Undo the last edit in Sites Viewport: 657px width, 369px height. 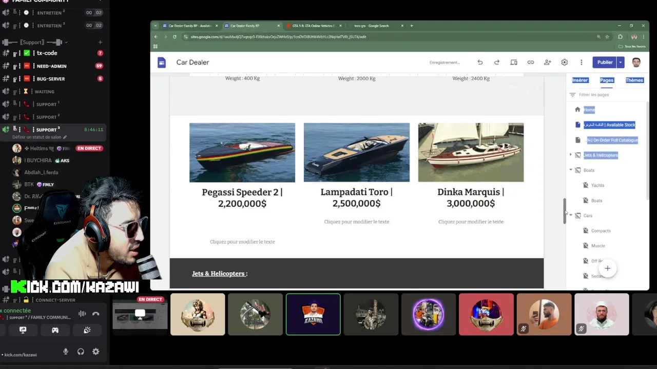480,63
